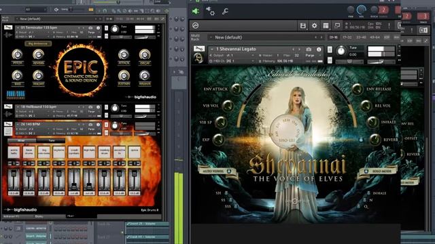Click the wrench edit icon next to 26 140 BPM

(x=8, y=124)
